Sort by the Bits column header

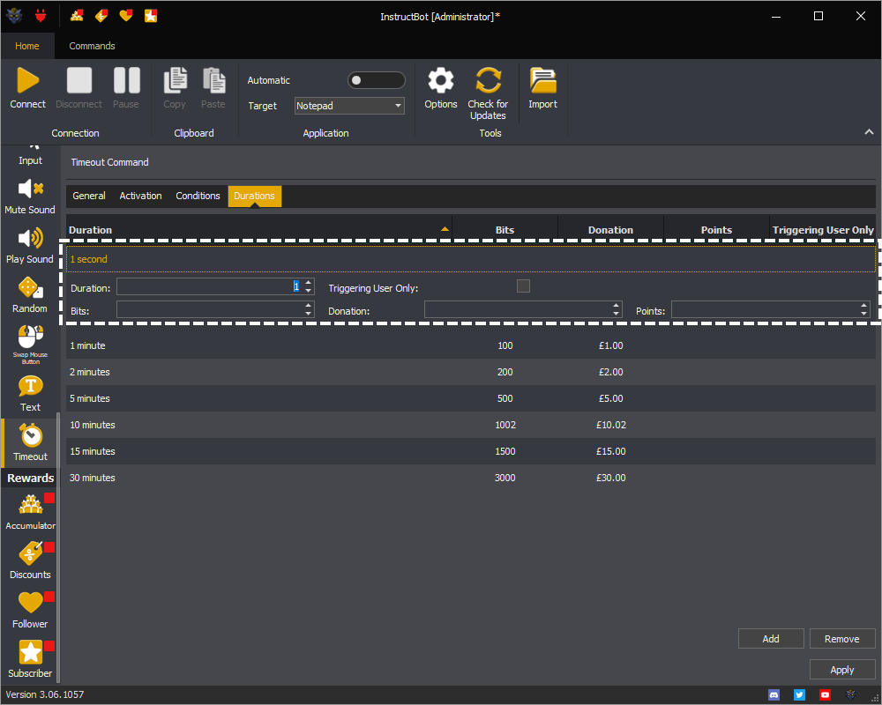pos(505,230)
